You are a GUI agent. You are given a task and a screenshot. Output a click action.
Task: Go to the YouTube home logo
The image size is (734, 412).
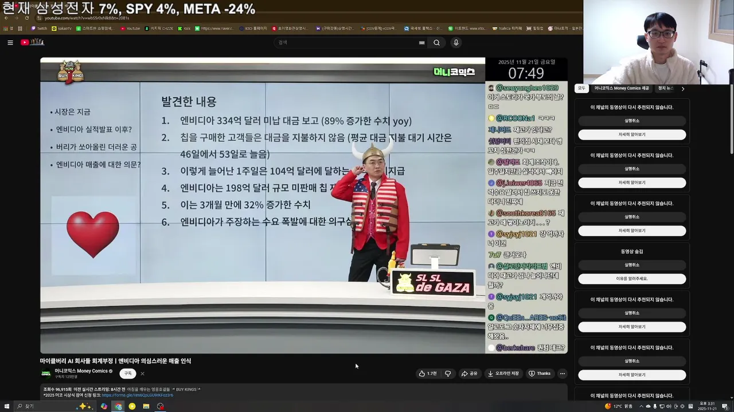32,42
